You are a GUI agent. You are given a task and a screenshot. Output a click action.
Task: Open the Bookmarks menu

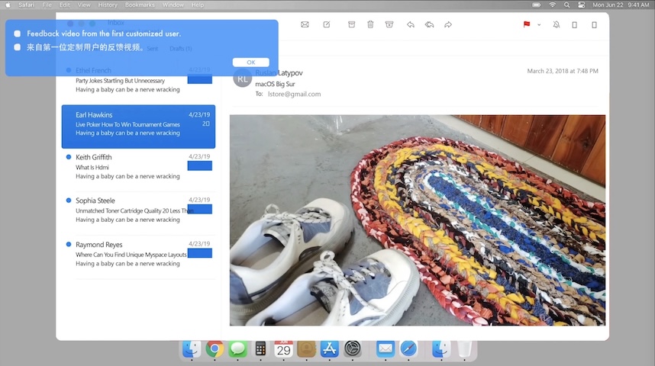click(x=140, y=5)
